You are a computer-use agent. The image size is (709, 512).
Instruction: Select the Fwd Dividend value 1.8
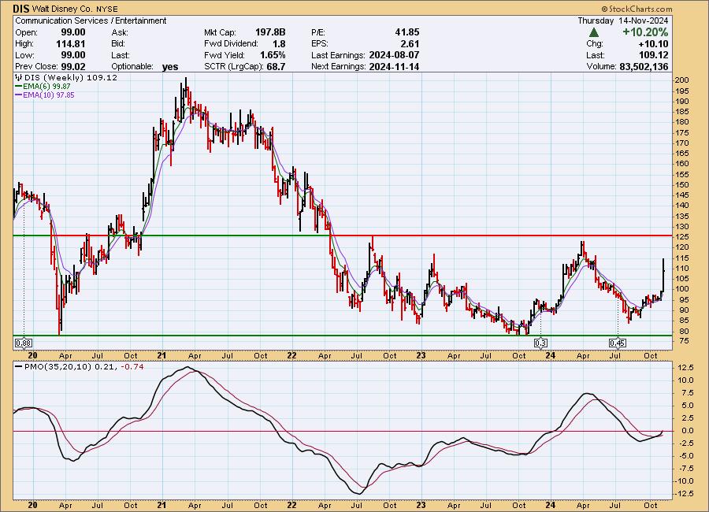[279, 44]
